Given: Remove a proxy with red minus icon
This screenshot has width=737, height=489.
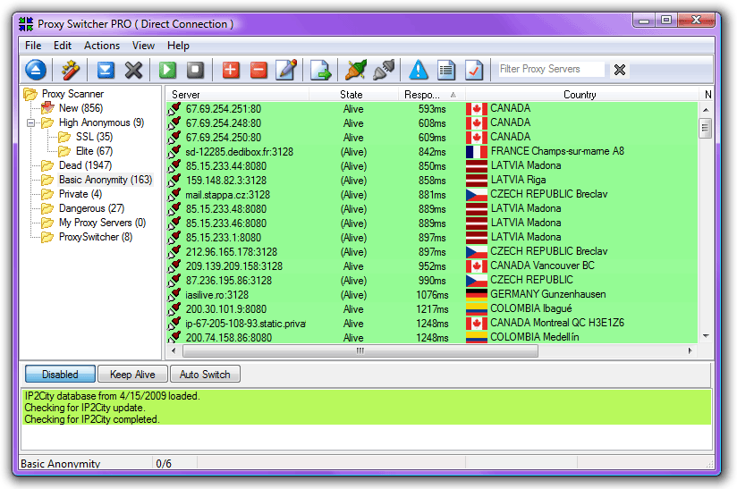Looking at the screenshot, I should 258,70.
